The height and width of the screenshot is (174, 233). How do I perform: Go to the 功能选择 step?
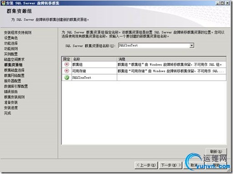point(11,43)
